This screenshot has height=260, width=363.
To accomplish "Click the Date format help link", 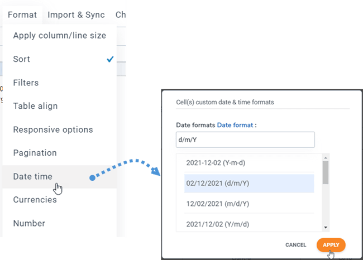I will coord(234,124).
